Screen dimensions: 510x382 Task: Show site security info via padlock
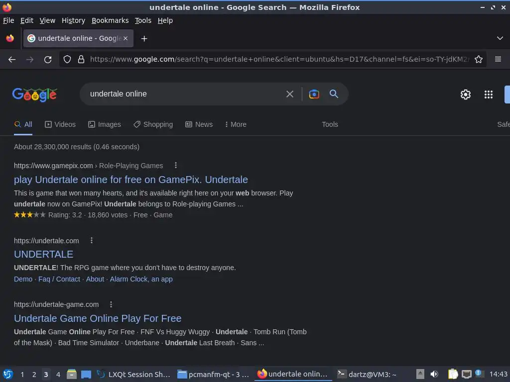pos(81,60)
